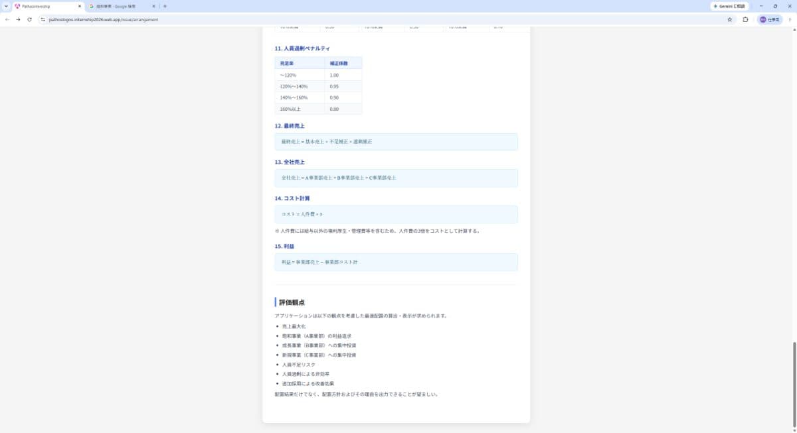Select the 人員不足リスク bullet
Screen dimensions: 797x433
[x=299, y=365]
